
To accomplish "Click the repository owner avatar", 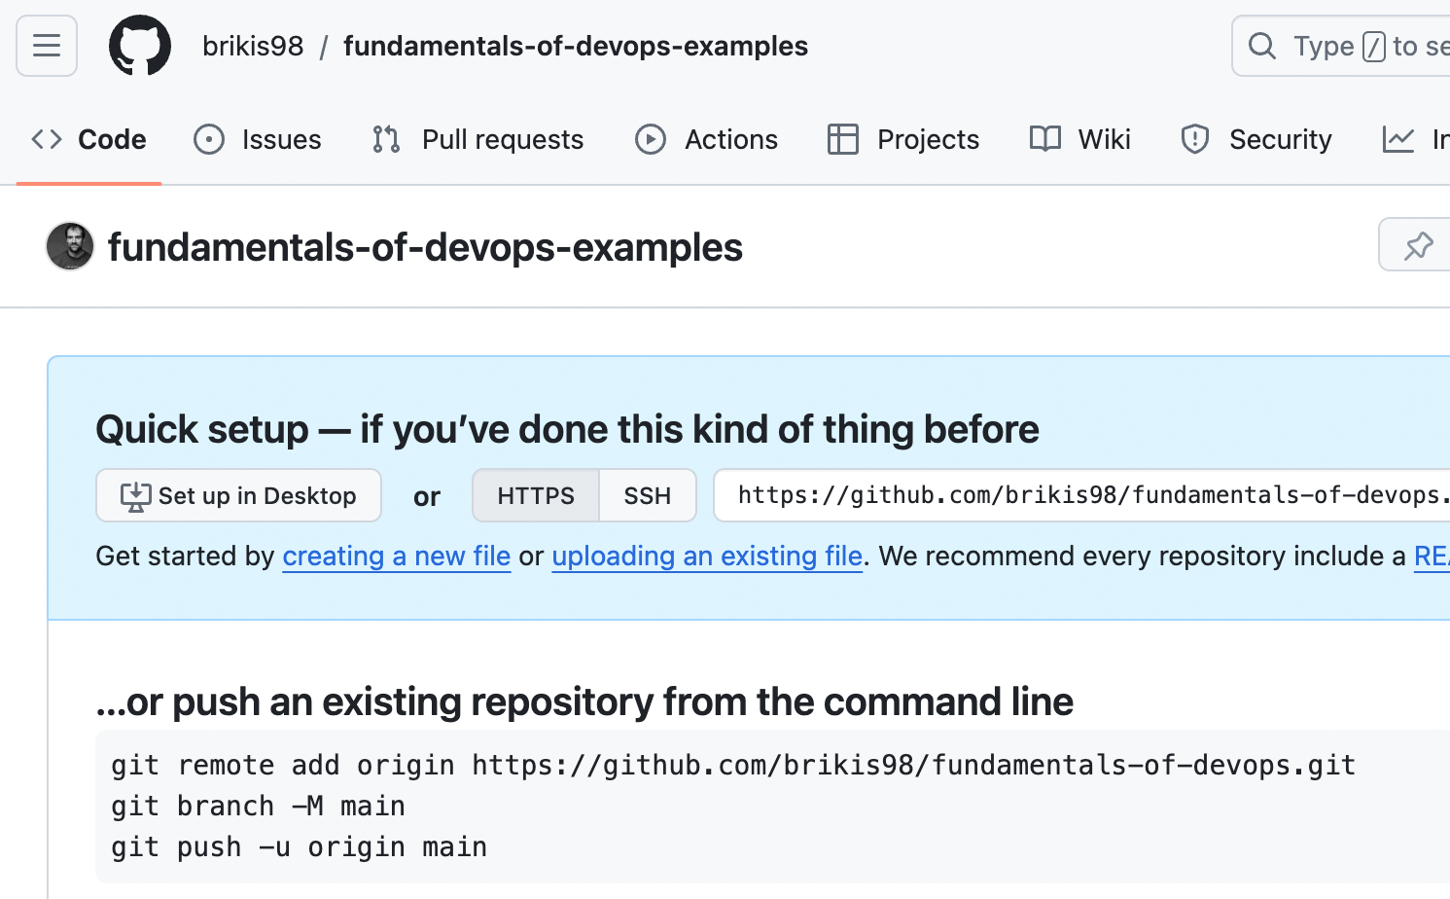I will point(70,246).
